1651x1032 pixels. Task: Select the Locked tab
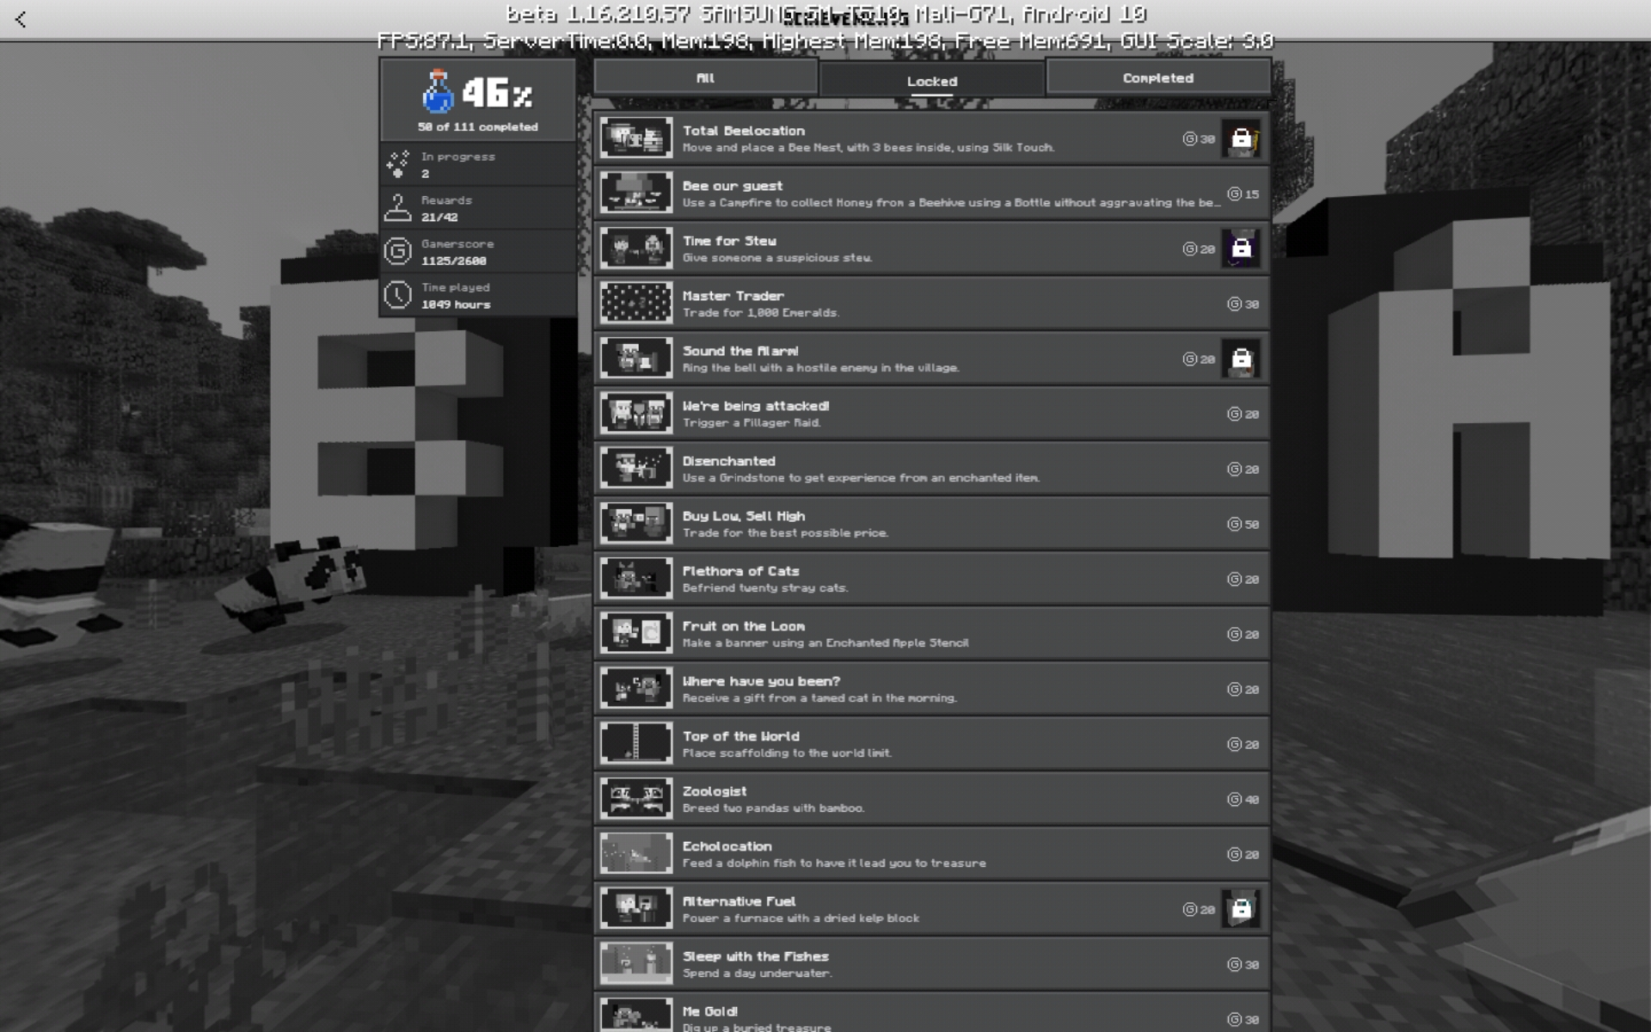click(x=931, y=81)
